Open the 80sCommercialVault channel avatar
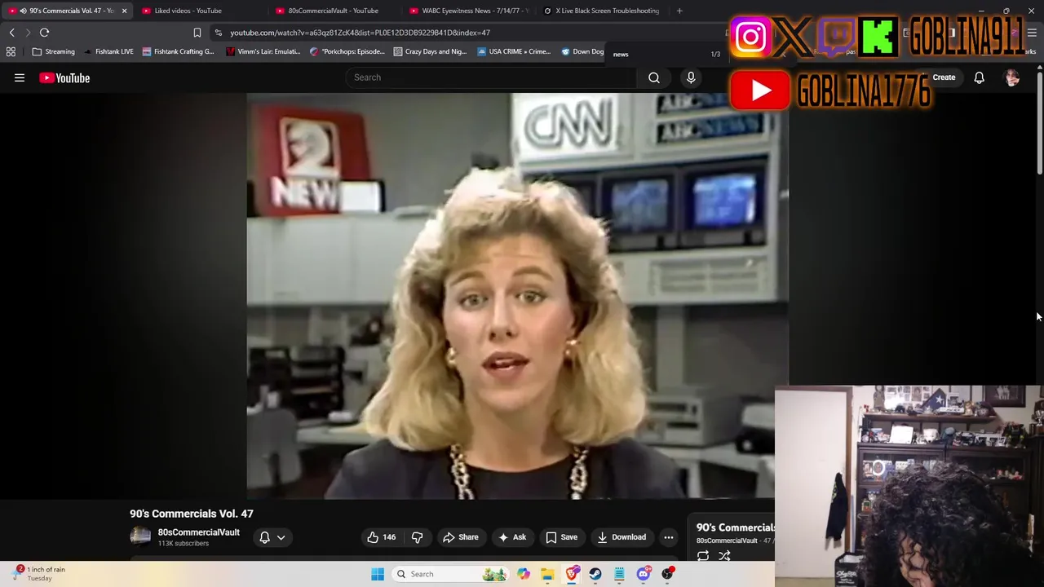This screenshot has width=1044, height=587. [140, 536]
